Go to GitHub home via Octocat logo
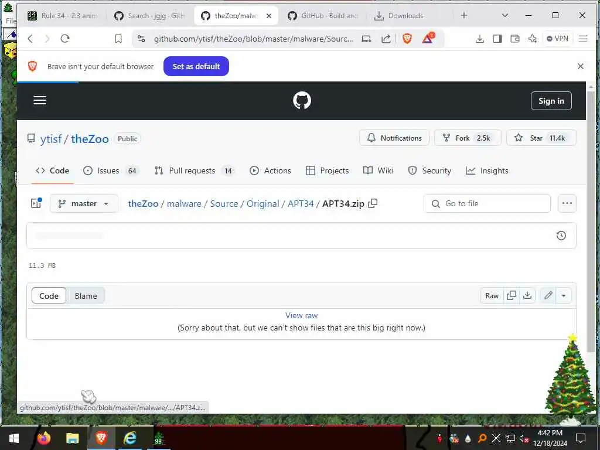The image size is (600, 450). coord(302,101)
